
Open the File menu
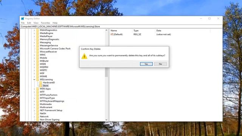23,23
